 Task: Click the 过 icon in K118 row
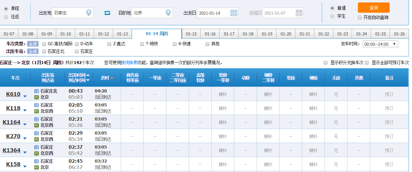pyautogui.click(x=36, y=105)
